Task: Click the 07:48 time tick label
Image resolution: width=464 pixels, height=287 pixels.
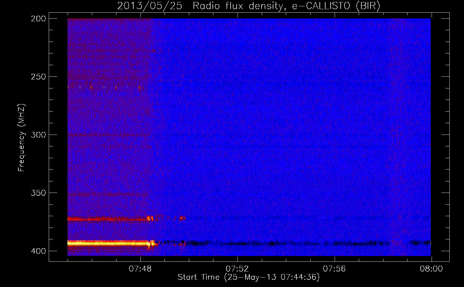Action: (140, 269)
